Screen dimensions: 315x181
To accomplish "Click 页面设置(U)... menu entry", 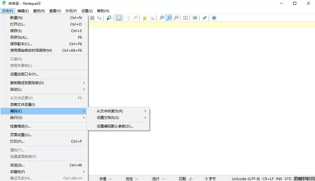I will [21, 135].
